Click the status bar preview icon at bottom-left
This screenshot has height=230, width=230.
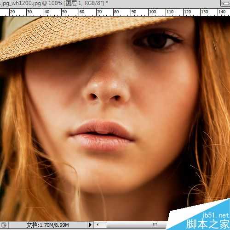coord(4,225)
